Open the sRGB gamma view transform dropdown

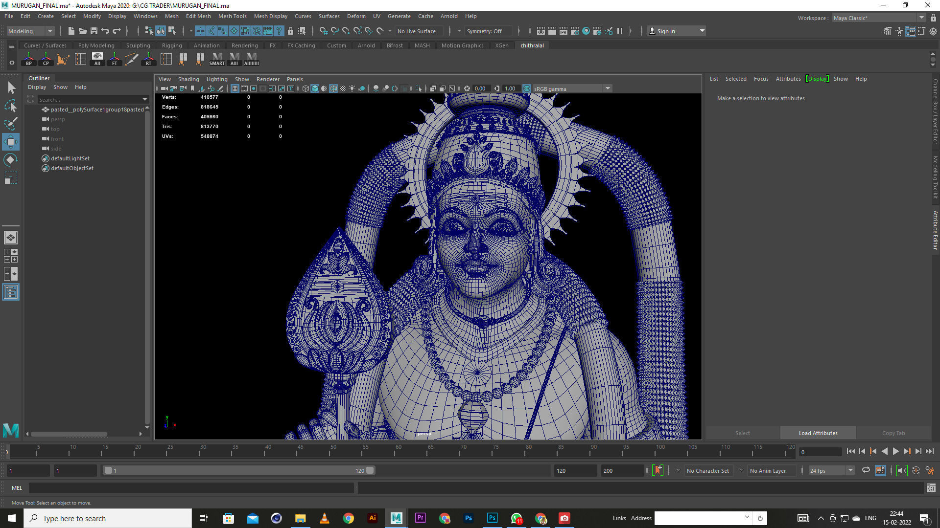[x=571, y=88]
